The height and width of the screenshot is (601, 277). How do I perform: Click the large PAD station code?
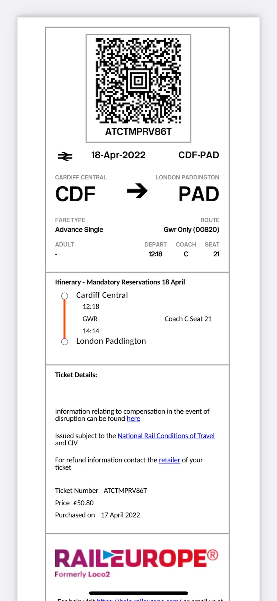coord(199,194)
